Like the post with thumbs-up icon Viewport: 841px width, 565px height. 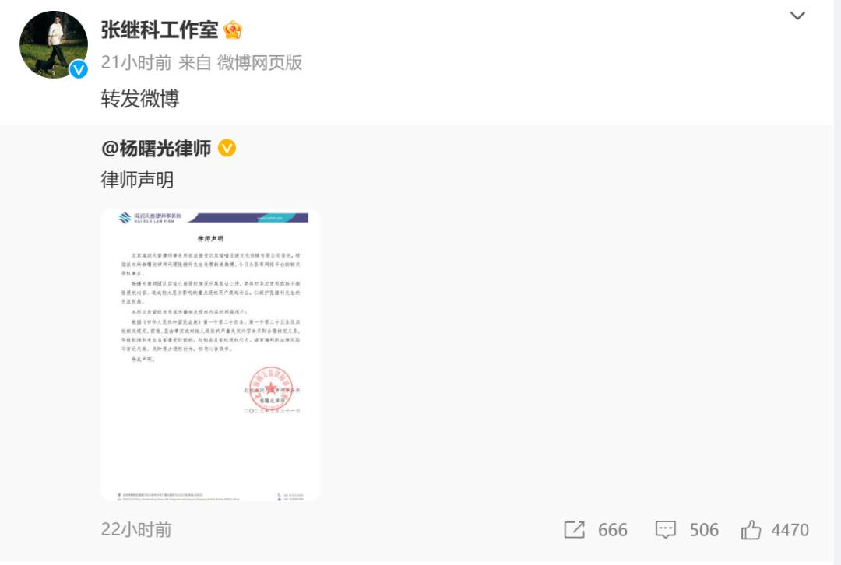click(751, 530)
